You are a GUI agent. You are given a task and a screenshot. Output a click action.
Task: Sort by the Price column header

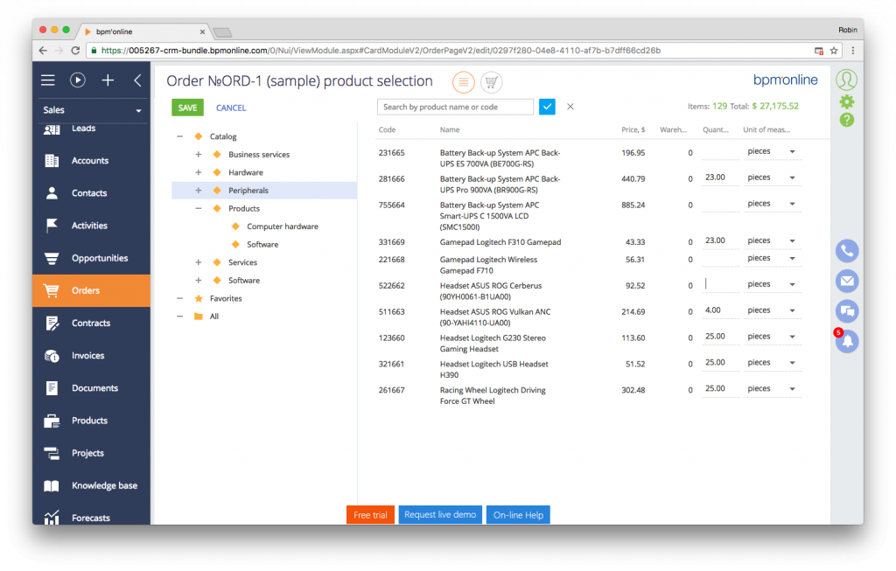click(633, 130)
